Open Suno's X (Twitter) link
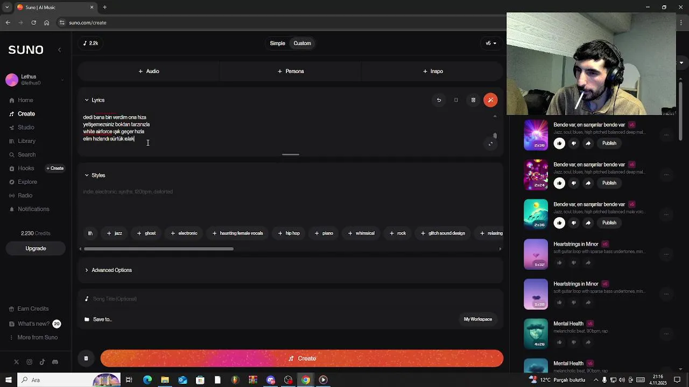689x387 pixels. pos(16,362)
